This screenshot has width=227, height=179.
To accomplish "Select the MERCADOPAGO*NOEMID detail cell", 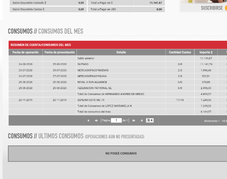I will coord(121,70).
